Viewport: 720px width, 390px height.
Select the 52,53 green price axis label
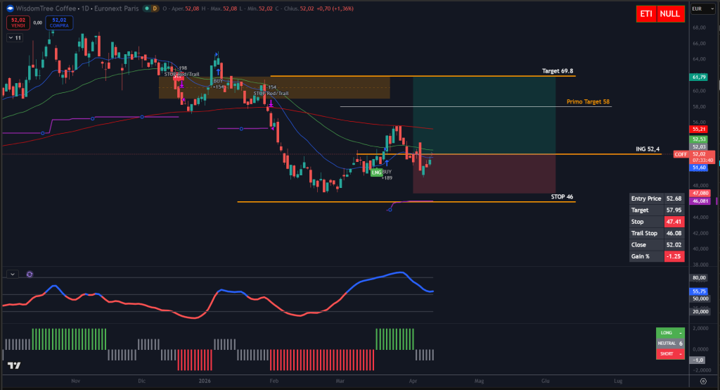click(x=699, y=139)
